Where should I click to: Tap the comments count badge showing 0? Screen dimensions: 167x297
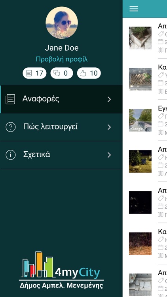pyautogui.click(x=62, y=73)
